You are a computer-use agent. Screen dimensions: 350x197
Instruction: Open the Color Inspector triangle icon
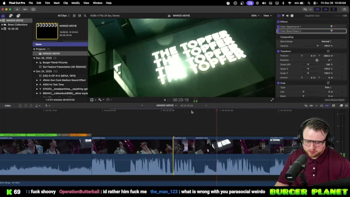click(283, 16)
